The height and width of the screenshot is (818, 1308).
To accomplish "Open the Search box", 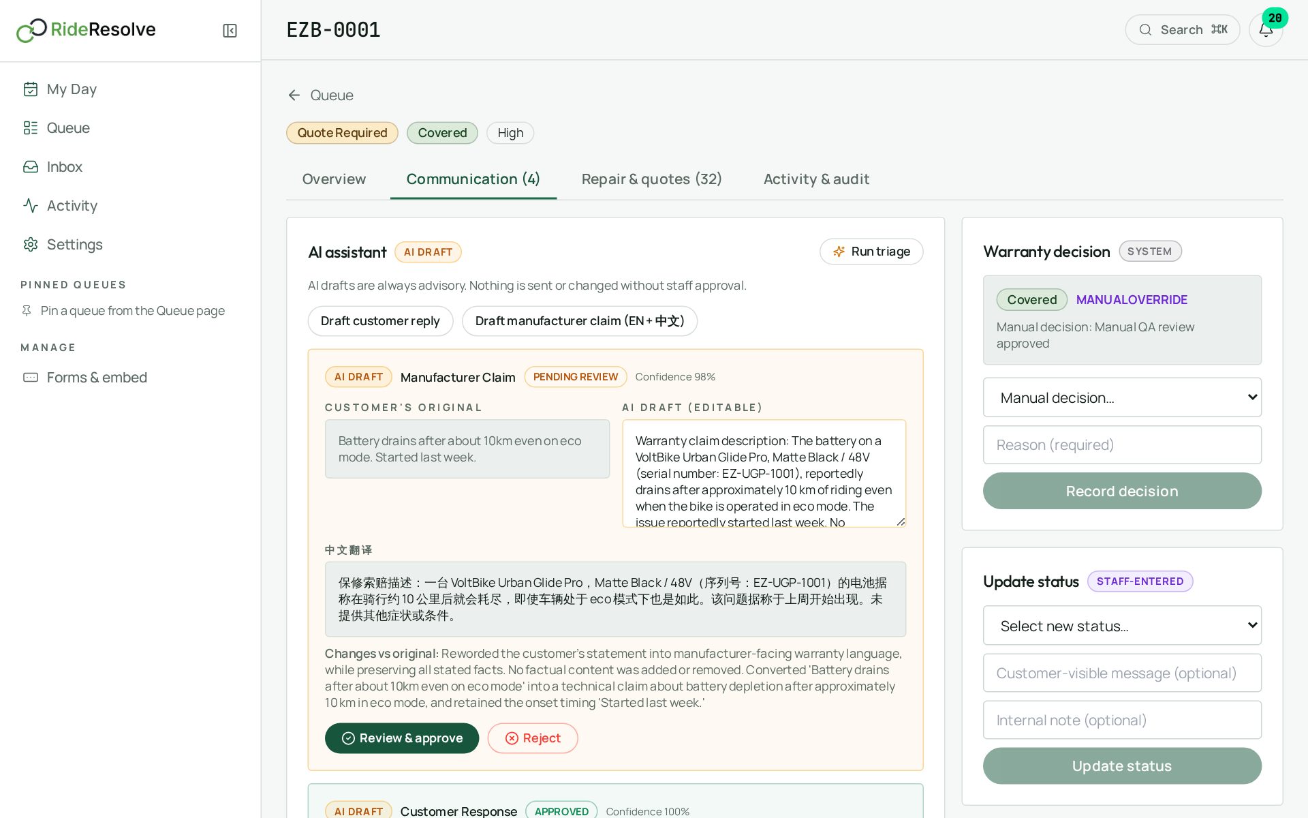I will click(1182, 30).
